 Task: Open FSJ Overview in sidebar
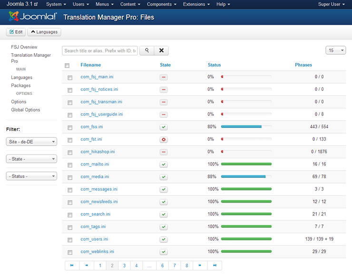[24, 47]
